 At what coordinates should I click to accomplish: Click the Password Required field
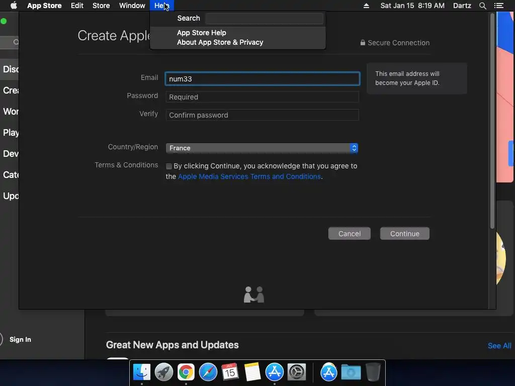coord(262,97)
